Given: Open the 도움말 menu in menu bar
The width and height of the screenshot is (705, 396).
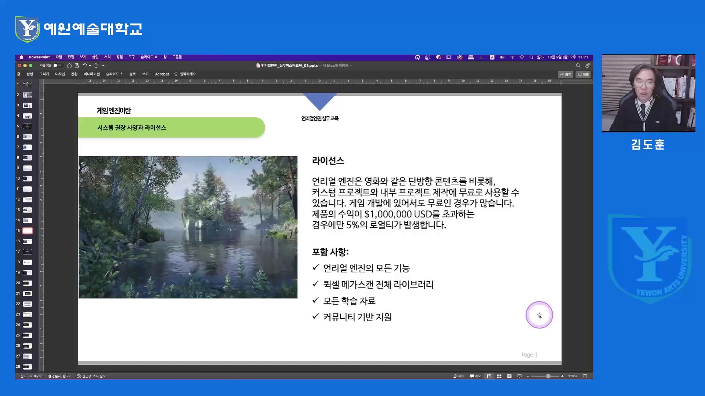Looking at the screenshot, I should (x=177, y=57).
